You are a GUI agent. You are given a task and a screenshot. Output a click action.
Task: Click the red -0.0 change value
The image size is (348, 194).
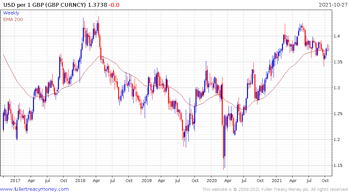pos(114,5)
